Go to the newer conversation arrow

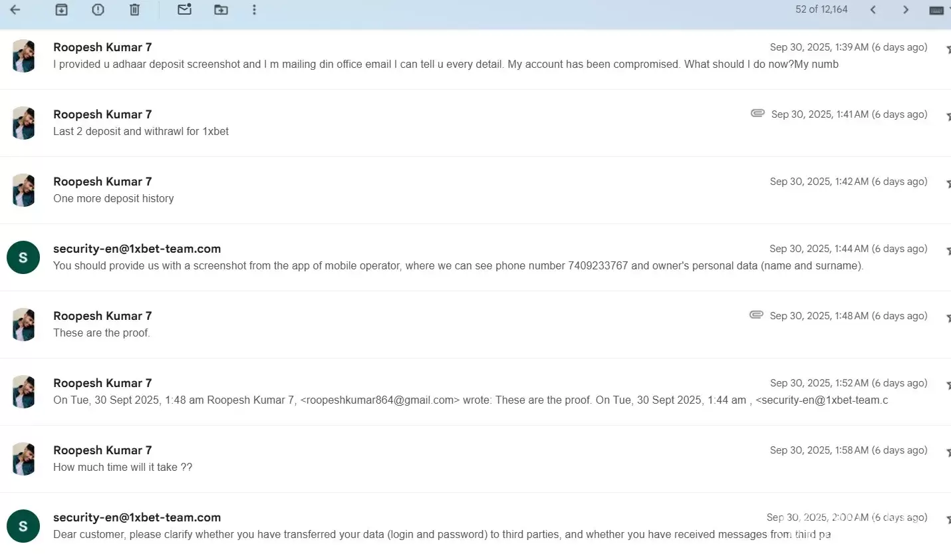873,10
